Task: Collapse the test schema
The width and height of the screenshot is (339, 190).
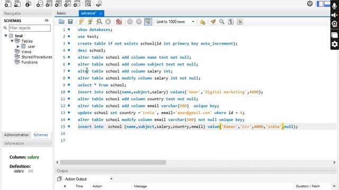Action: coord(6,35)
